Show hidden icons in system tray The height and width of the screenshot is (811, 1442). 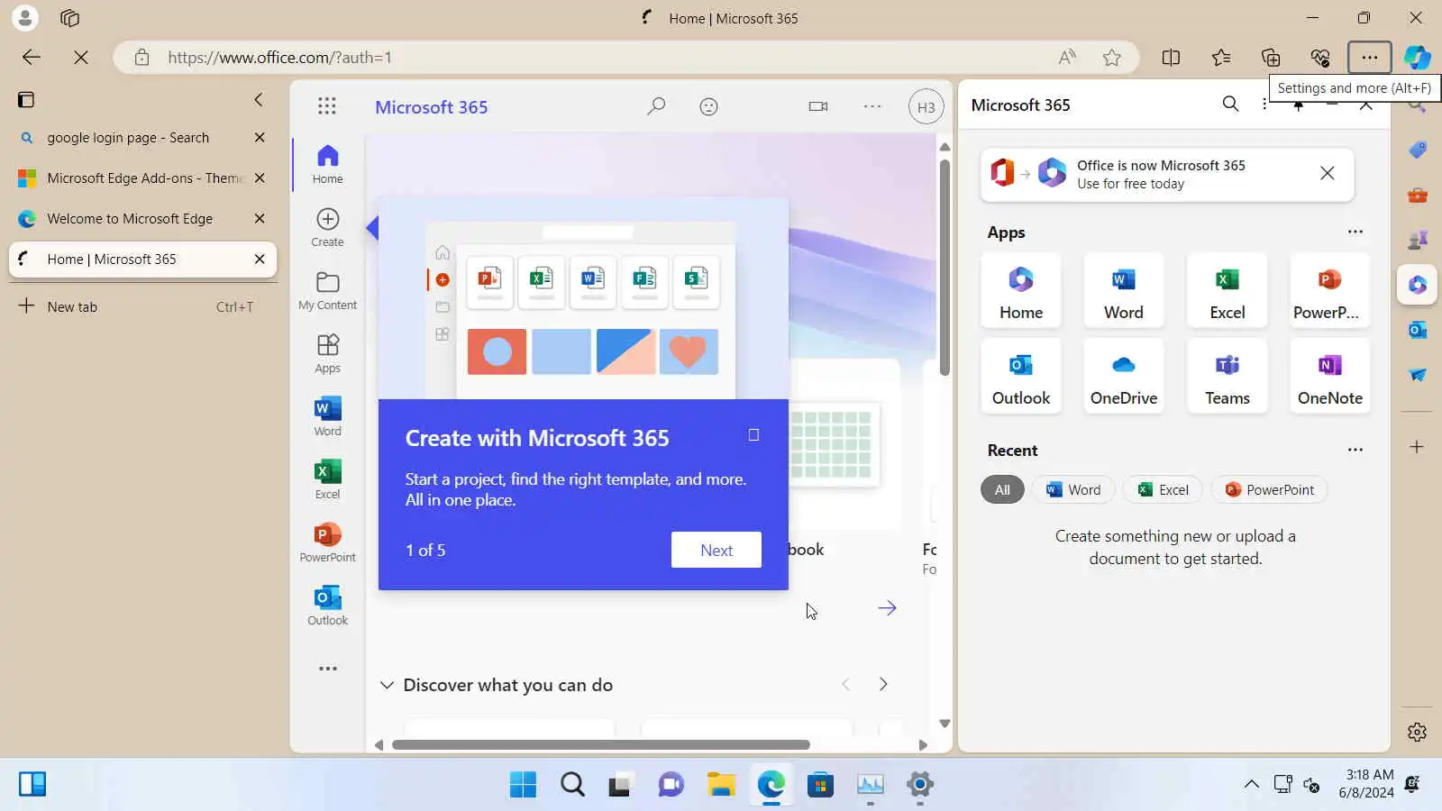pyautogui.click(x=1252, y=784)
